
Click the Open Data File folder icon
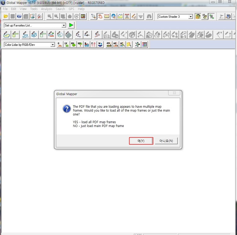coord(6,16)
